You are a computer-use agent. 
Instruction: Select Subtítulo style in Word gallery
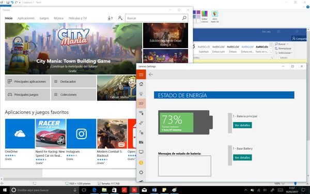click(204, 49)
